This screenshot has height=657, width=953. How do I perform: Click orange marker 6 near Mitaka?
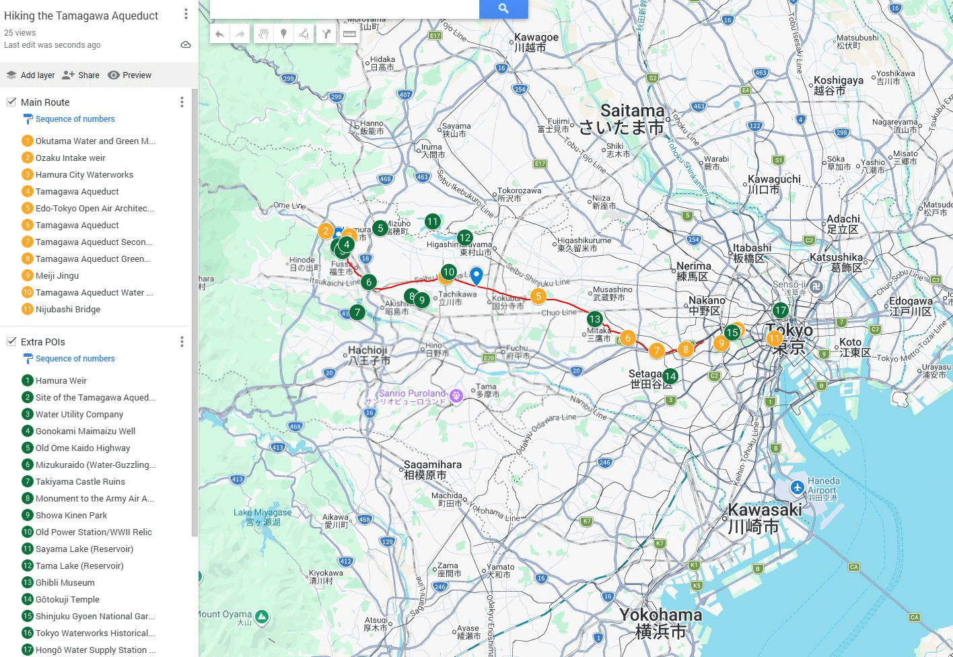(627, 338)
